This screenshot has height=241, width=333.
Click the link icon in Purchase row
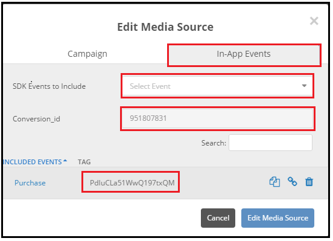tap(292, 182)
